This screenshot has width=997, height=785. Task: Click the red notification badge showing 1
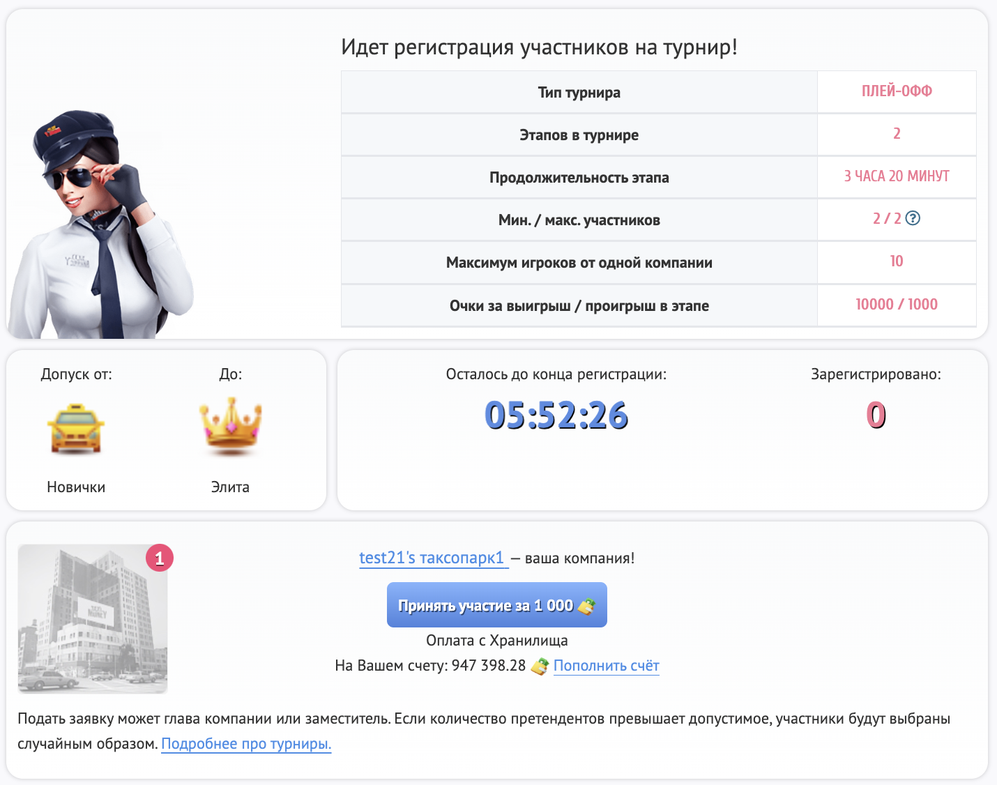(159, 558)
